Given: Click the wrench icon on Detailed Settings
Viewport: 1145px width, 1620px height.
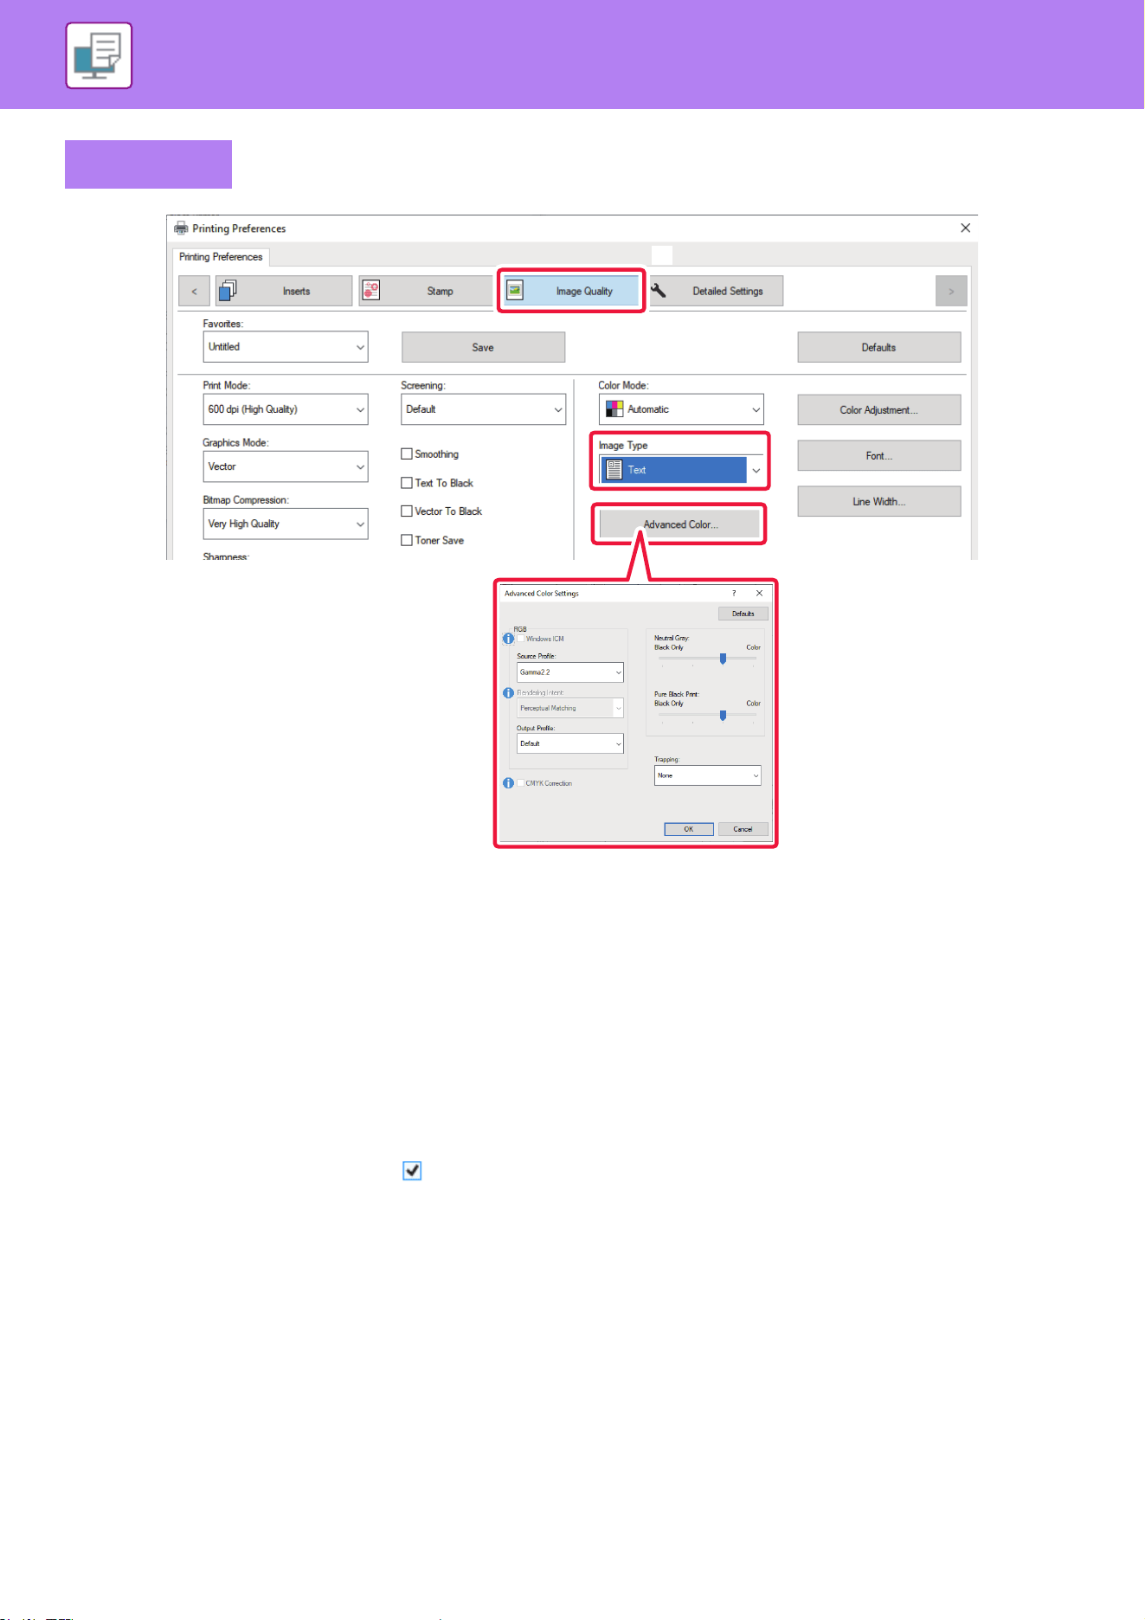Looking at the screenshot, I should point(659,290).
